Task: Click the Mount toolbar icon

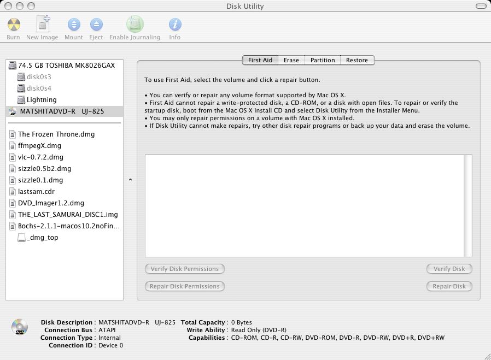Action: (74, 25)
